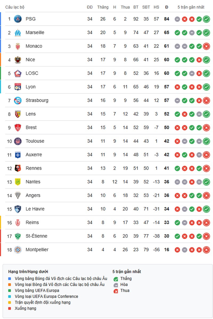
Task: Click the blue Champions League legend swatch
Action: tap(10, 278)
